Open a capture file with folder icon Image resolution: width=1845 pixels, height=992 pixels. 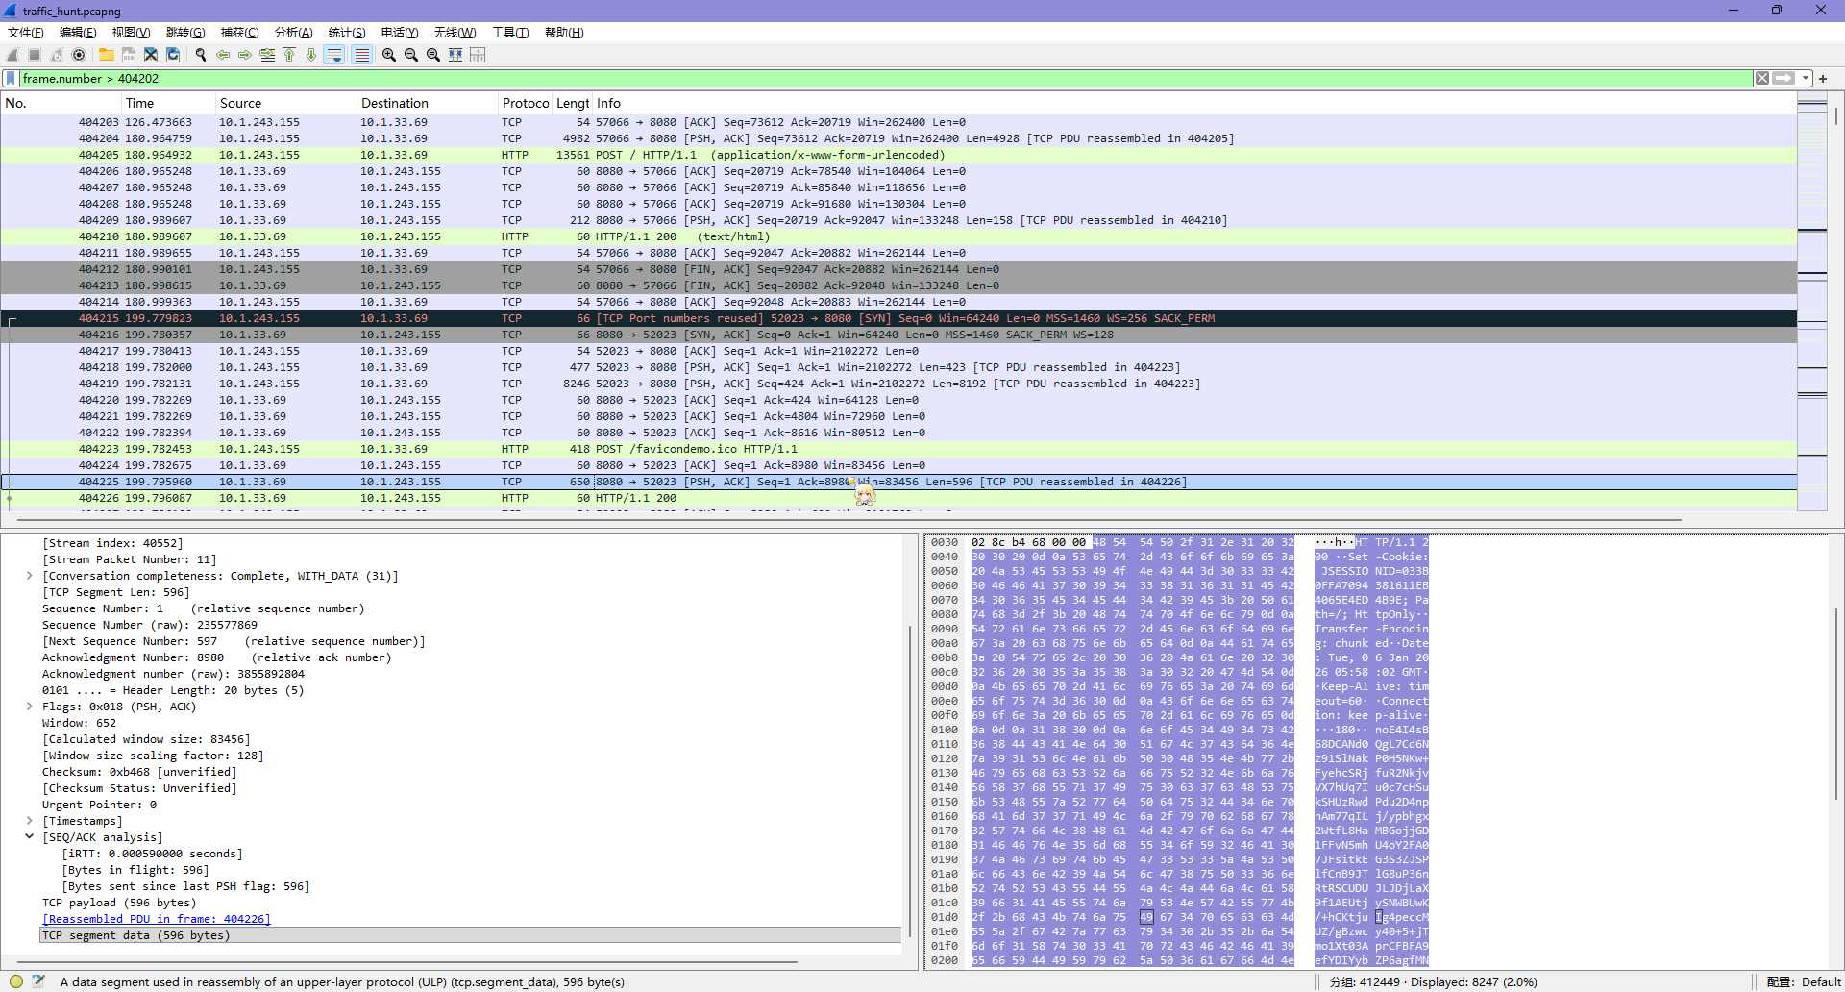(x=107, y=55)
